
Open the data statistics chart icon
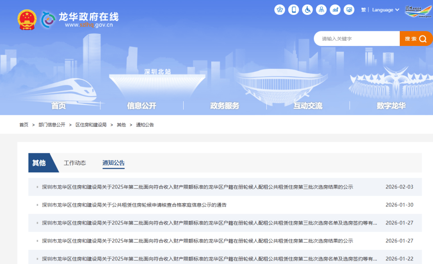point(335,10)
